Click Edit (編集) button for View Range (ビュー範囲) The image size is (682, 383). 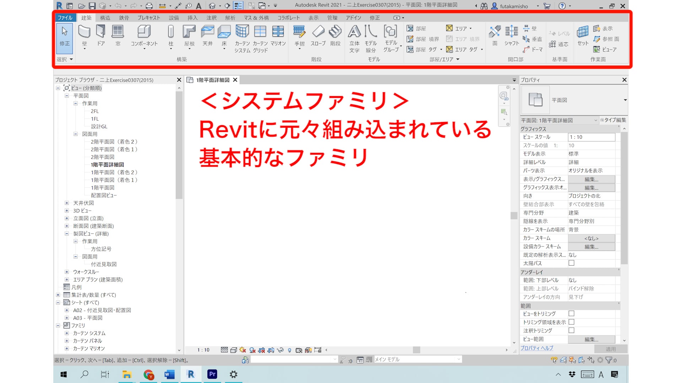[591, 339]
